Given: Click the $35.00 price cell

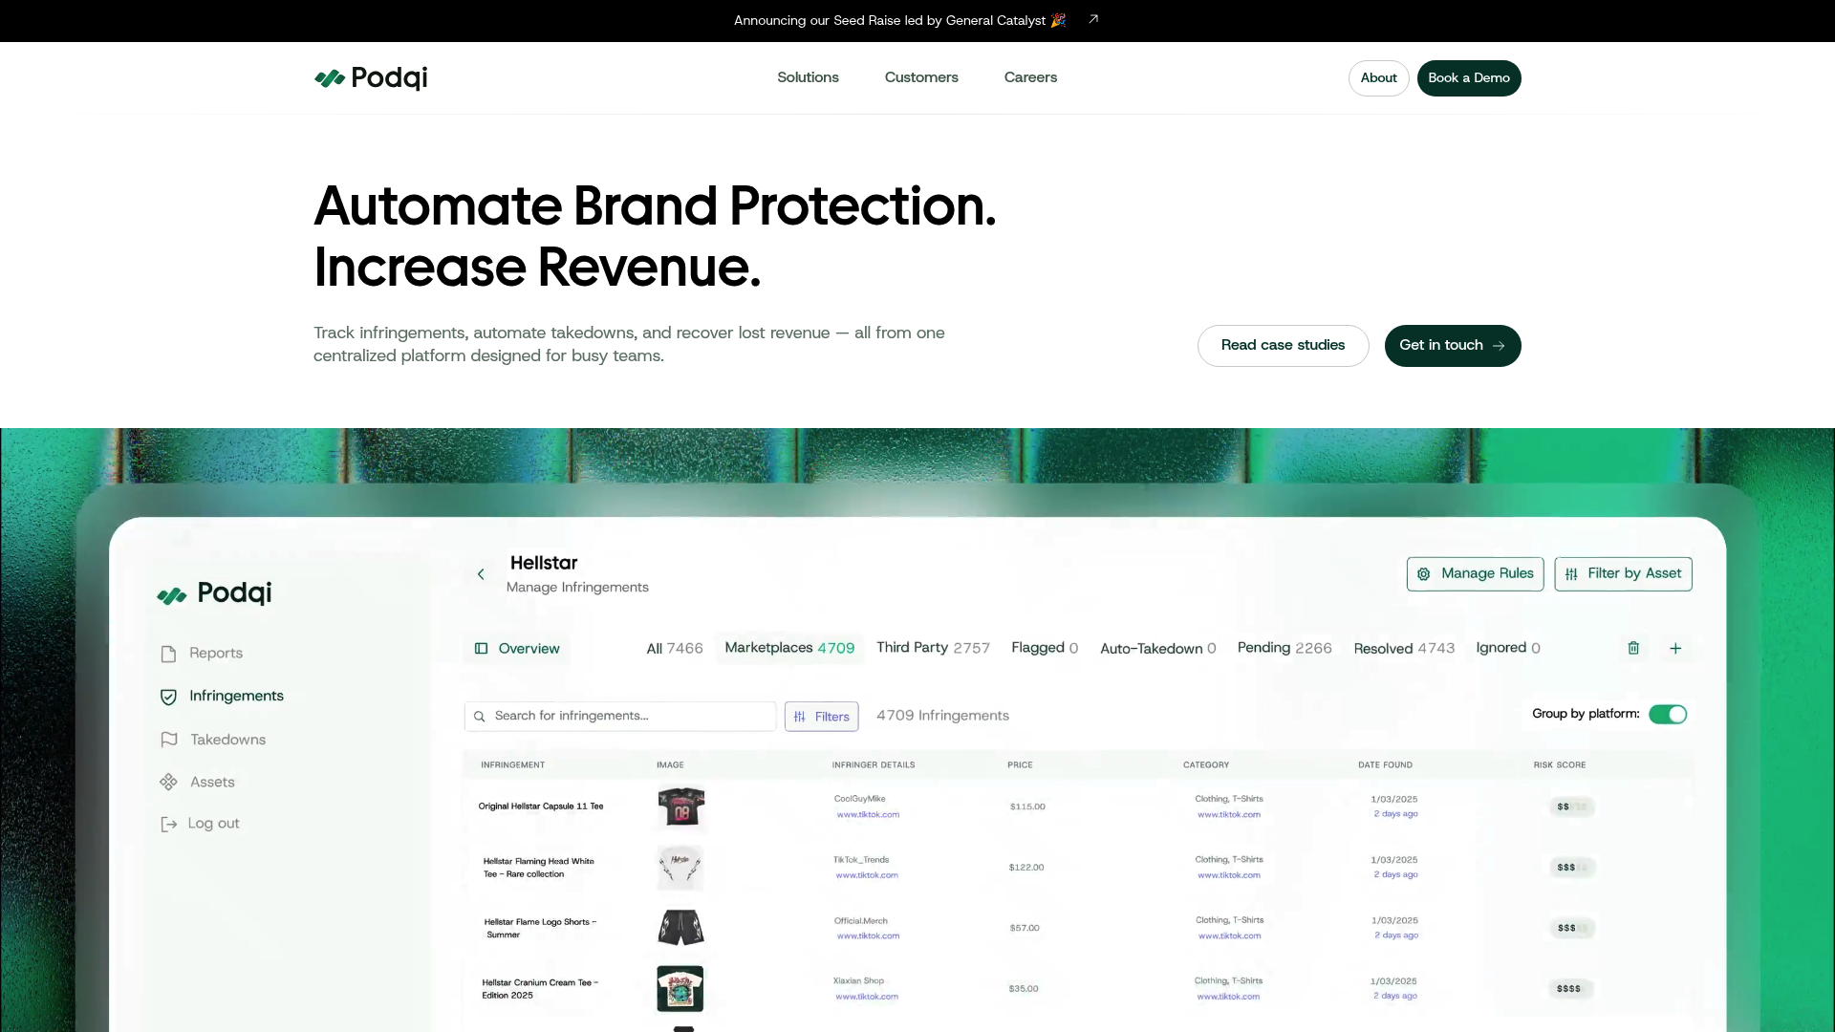Looking at the screenshot, I should 1024,989.
